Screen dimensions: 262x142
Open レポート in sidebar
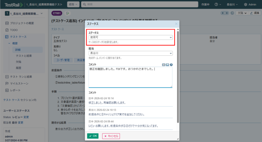point(15,90)
